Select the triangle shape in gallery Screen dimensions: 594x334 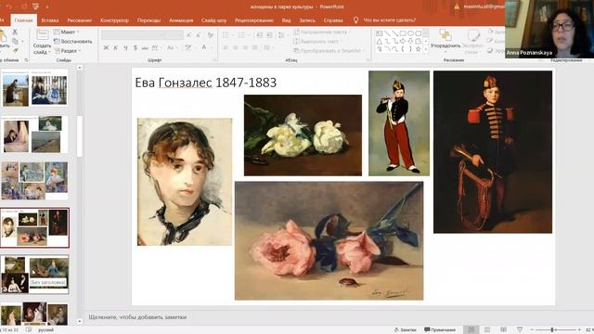click(380, 41)
